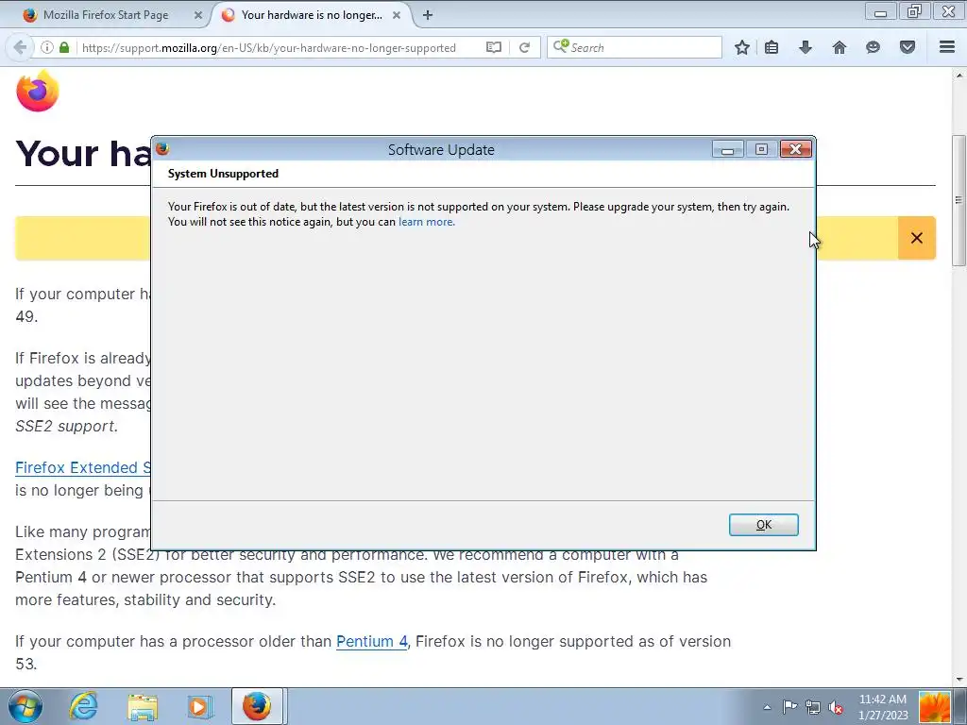Viewport: 967px width, 725px height.
Task: Toggle Reader View icon in address bar
Action: [x=493, y=47]
